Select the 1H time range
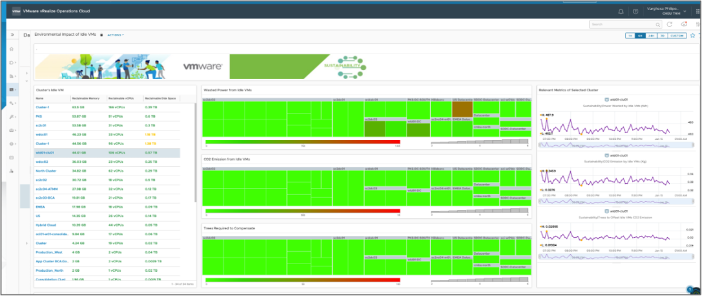Viewport: 704px width, 298px height. [630, 36]
